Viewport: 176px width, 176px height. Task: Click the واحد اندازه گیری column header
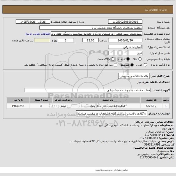(64, 100)
